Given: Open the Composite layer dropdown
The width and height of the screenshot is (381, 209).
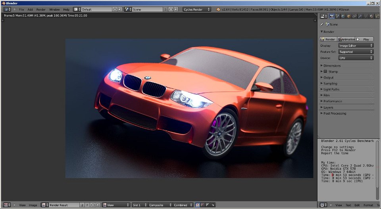Looking at the screenshot, I should coord(160,205).
